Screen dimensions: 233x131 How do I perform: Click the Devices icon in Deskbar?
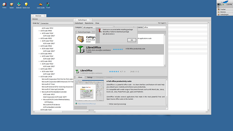218,12
